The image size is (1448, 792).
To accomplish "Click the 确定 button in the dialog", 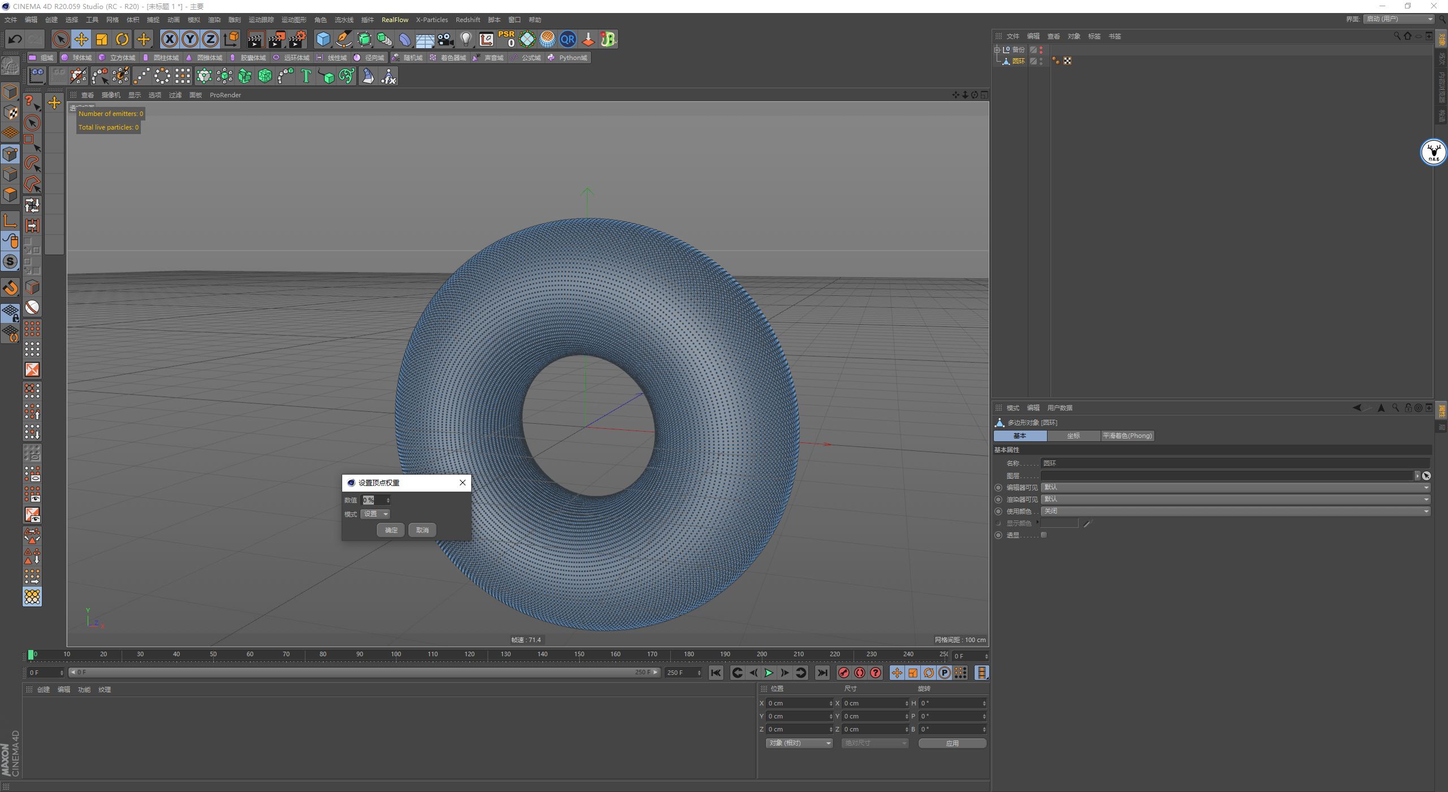I will [391, 530].
